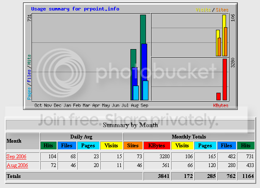This screenshot has width=260, height=188.
Task: Click the vertical Hits axis label
Action: click(x=29, y=60)
